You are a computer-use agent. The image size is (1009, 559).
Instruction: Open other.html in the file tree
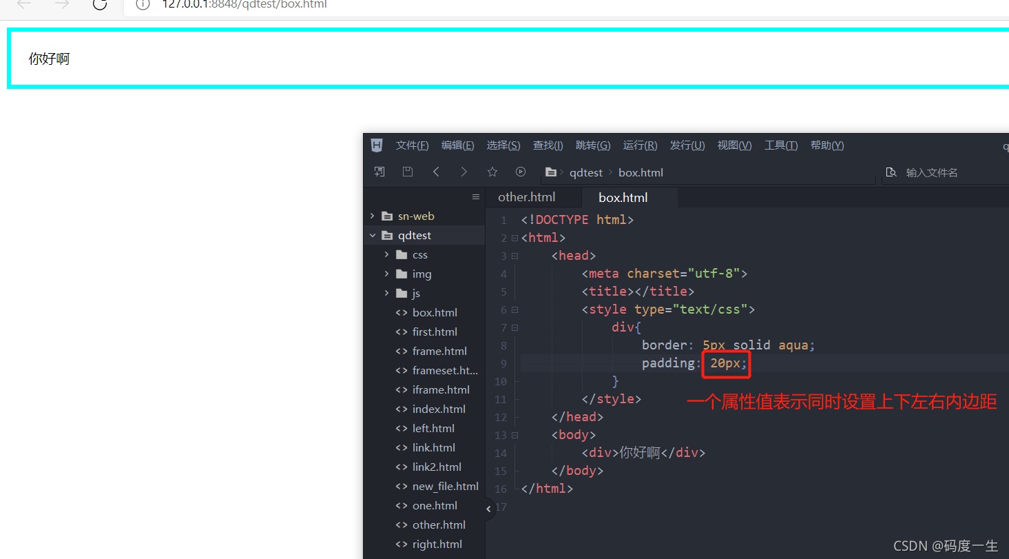(x=439, y=525)
